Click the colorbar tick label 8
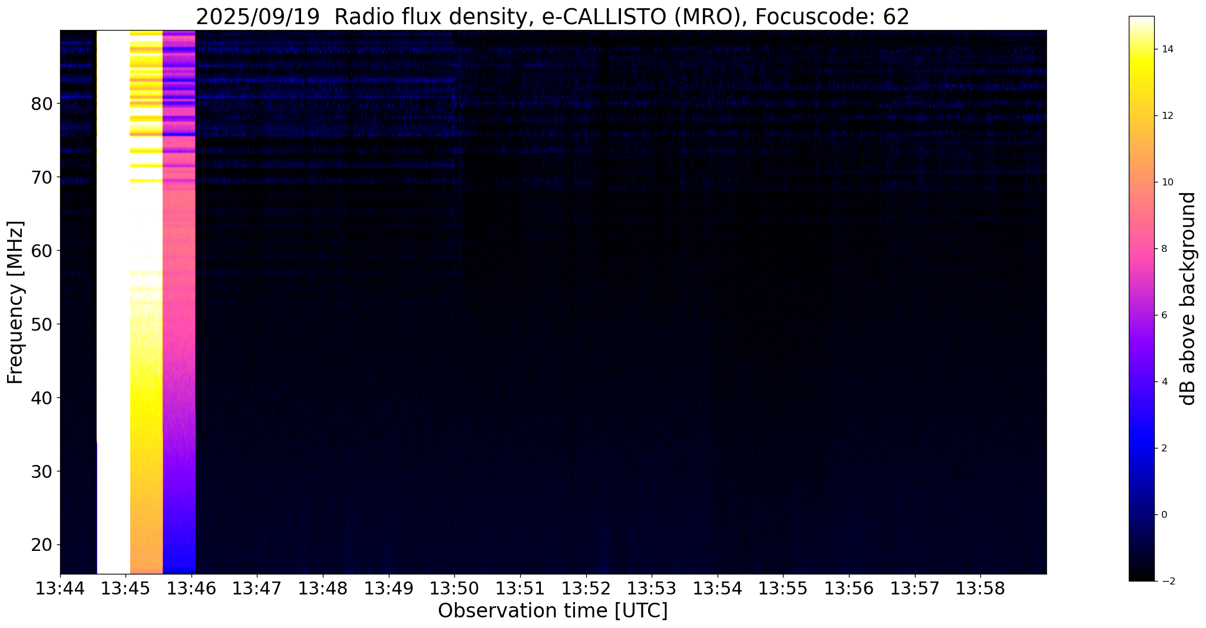 pos(1164,249)
